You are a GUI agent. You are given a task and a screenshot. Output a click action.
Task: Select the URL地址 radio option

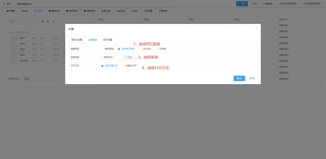[140, 49]
